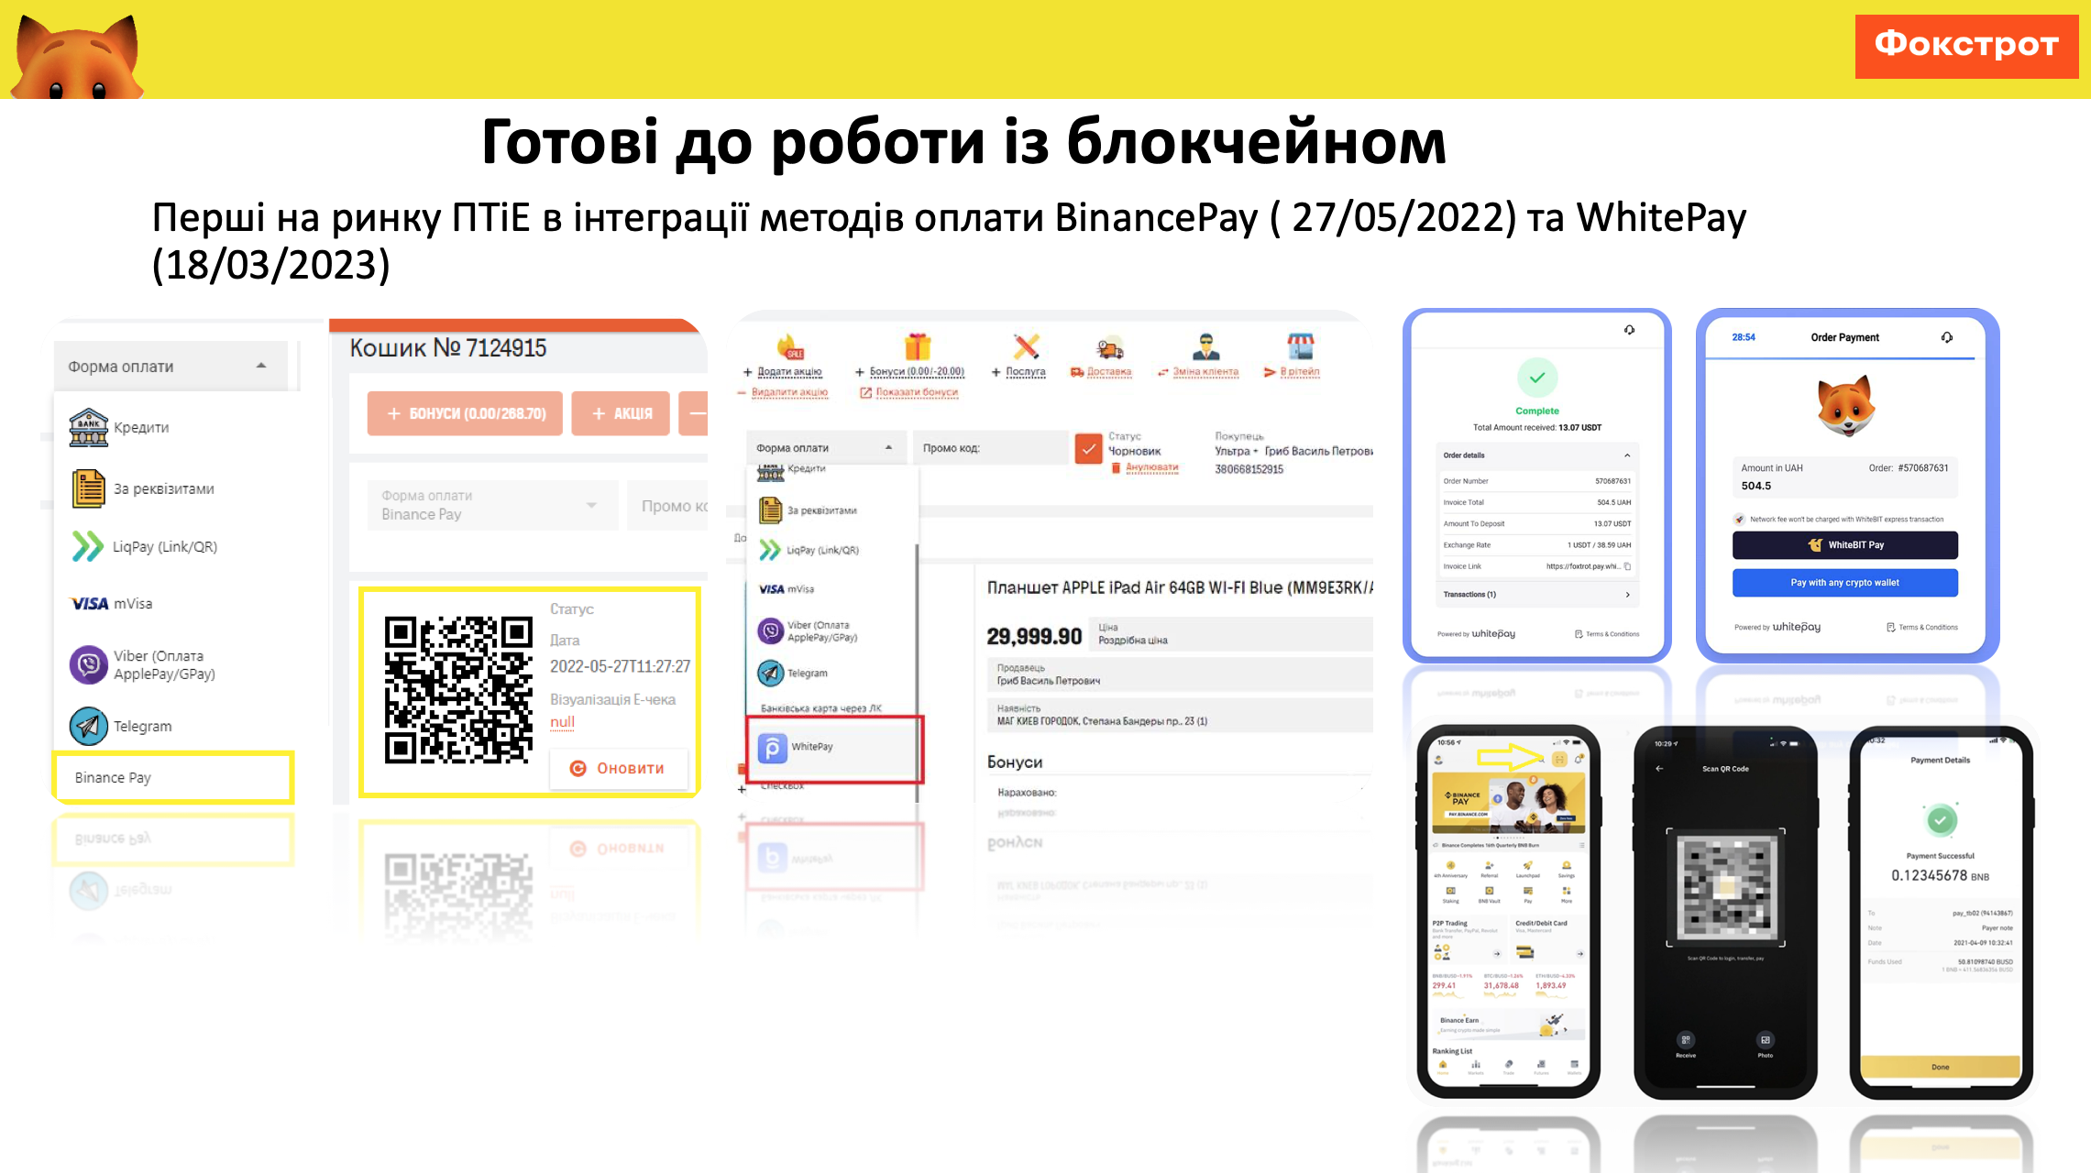Viewport: 2091px width, 1173px height.
Task: Click the Доставка delivery truck icon
Action: coord(1109,348)
